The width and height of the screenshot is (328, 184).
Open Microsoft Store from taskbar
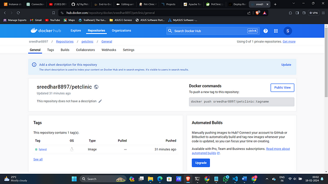click(169, 179)
